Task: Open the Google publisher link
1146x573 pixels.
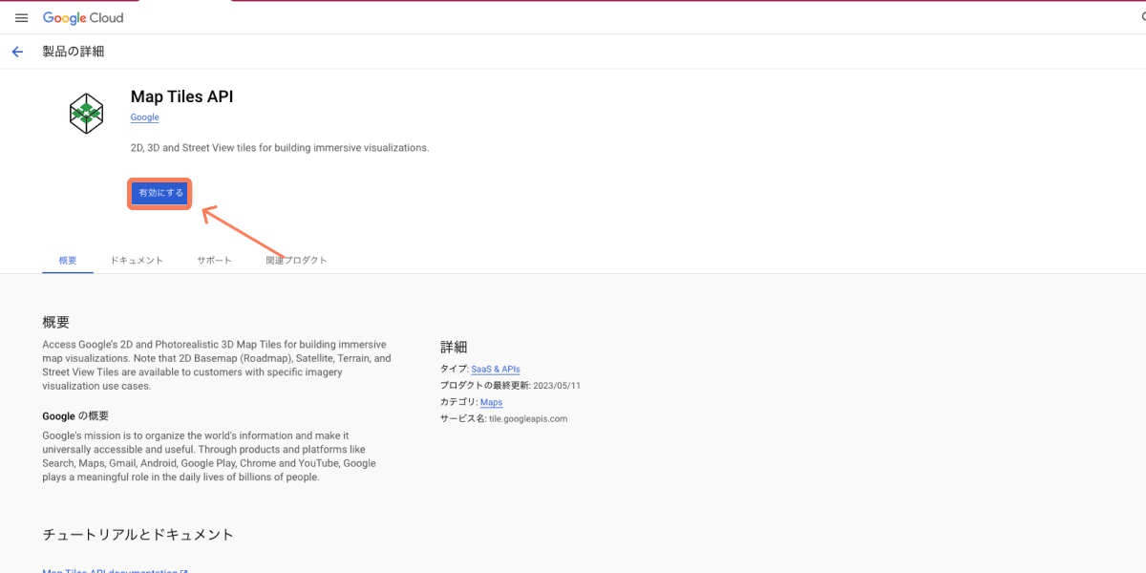Action: [x=145, y=117]
